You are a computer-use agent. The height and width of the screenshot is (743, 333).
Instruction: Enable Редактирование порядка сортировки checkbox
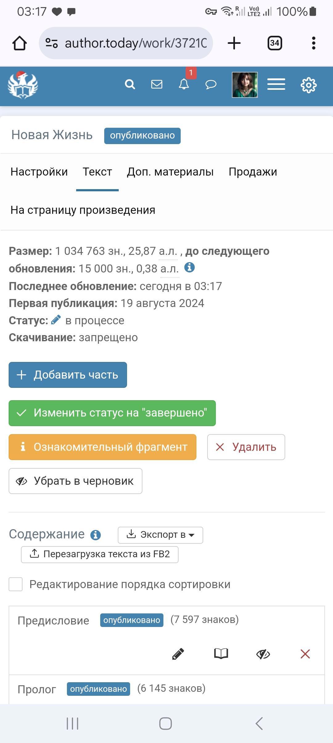[16, 584]
